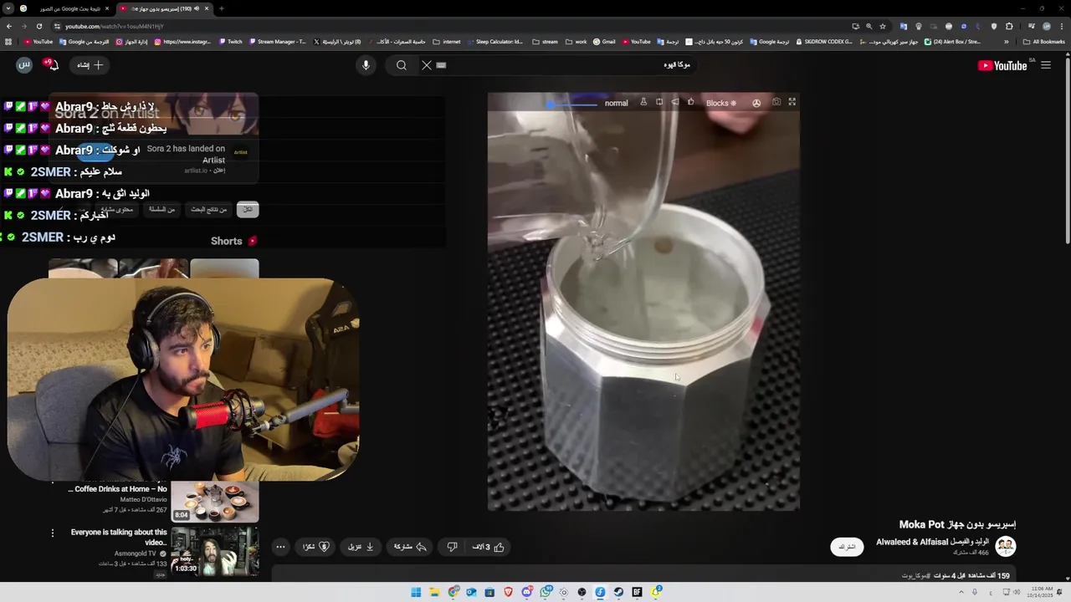Bookmark this page with the star

pyautogui.click(x=882, y=26)
